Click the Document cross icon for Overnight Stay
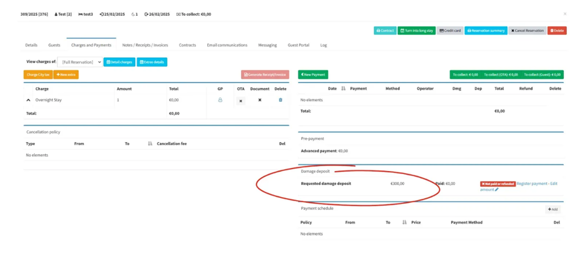Screen dimensions: 578x257 click(x=259, y=100)
